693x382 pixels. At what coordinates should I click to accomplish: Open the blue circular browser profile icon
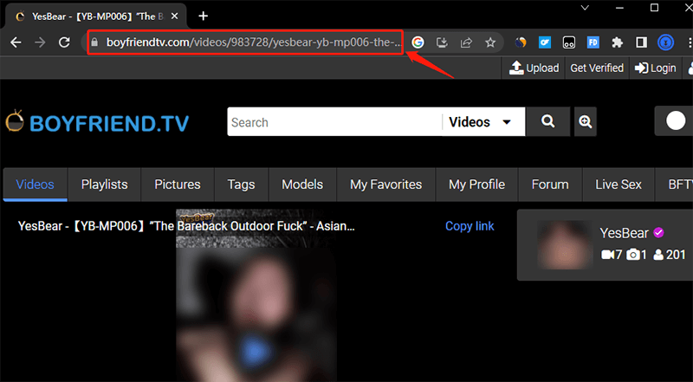tap(665, 42)
